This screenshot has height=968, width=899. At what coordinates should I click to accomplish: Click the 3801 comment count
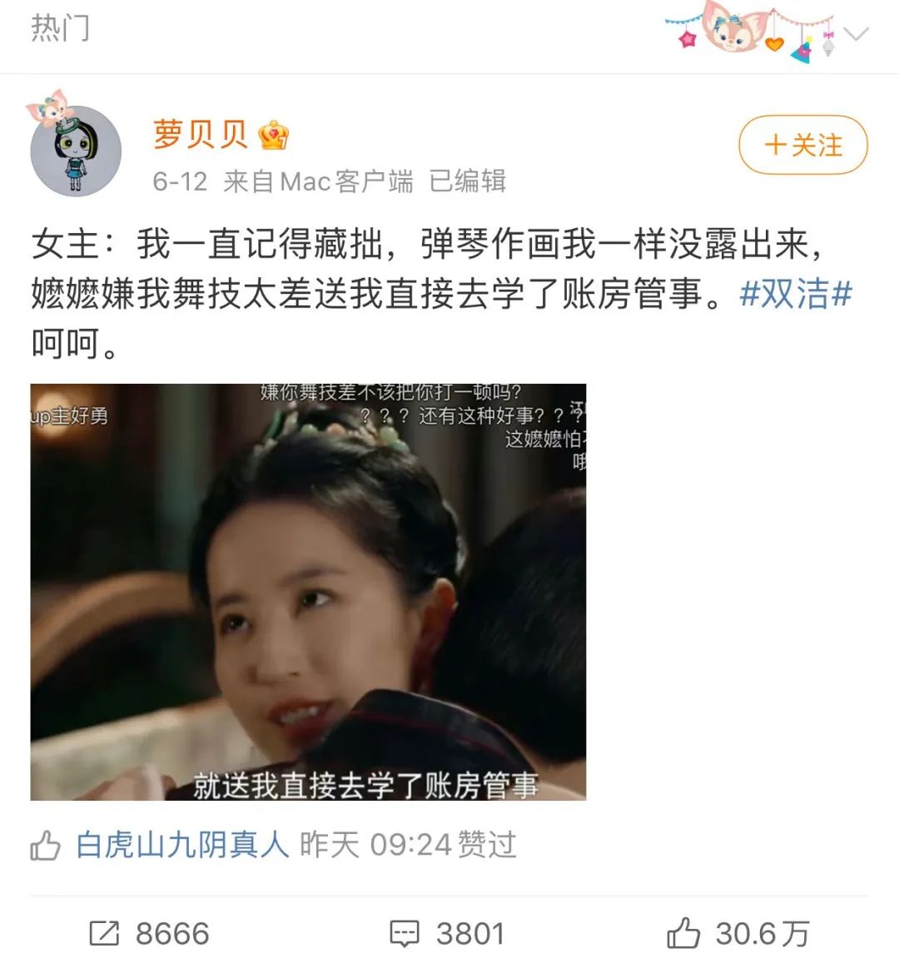point(470,933)
